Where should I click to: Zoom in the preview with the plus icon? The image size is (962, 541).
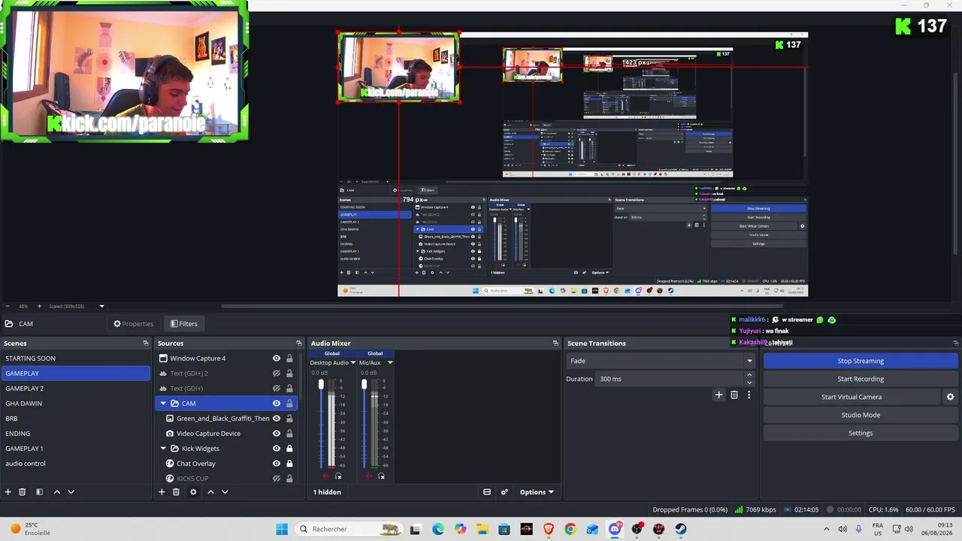(40, 307)
